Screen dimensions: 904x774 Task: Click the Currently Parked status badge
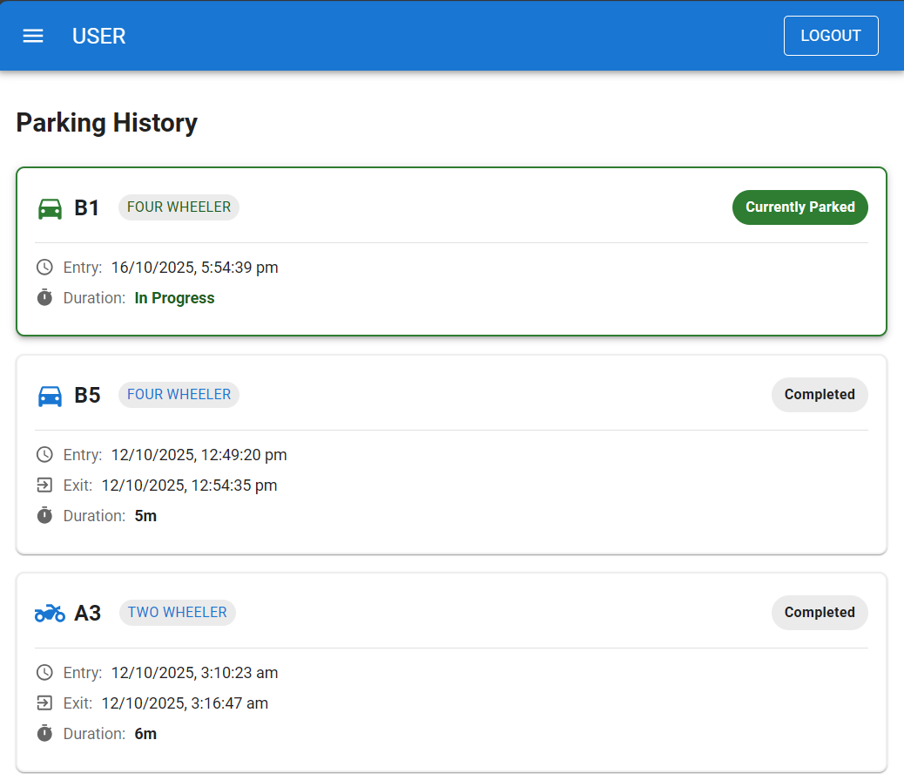(799, 207)
